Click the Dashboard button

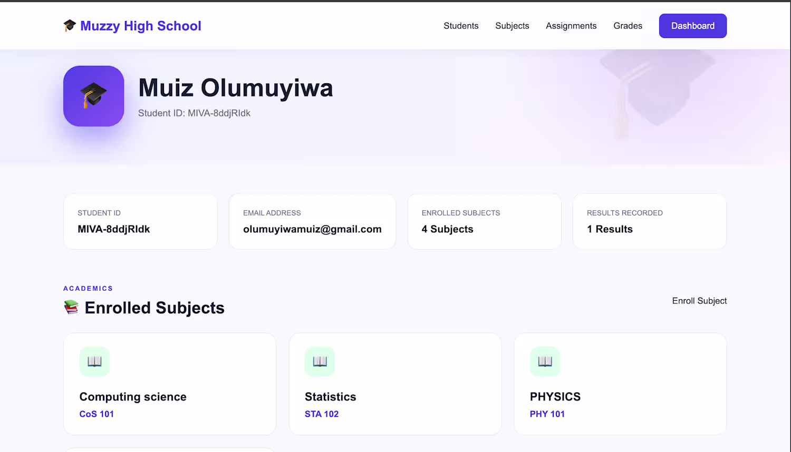tap(693, 26)
